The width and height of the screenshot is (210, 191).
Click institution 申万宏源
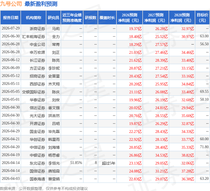[x=37, y=52]
